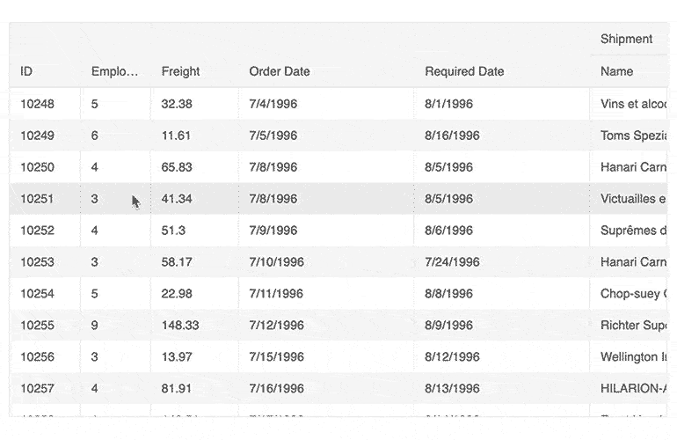Select order date 7/8/1996 in row 10250

[273, 167]
